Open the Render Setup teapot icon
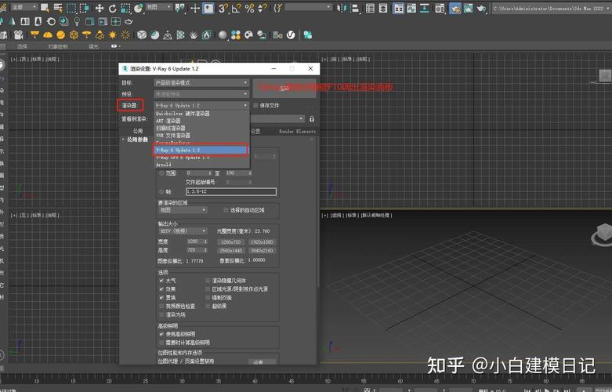This screenshot has height=392, width=612. click(x=455, y=8)
